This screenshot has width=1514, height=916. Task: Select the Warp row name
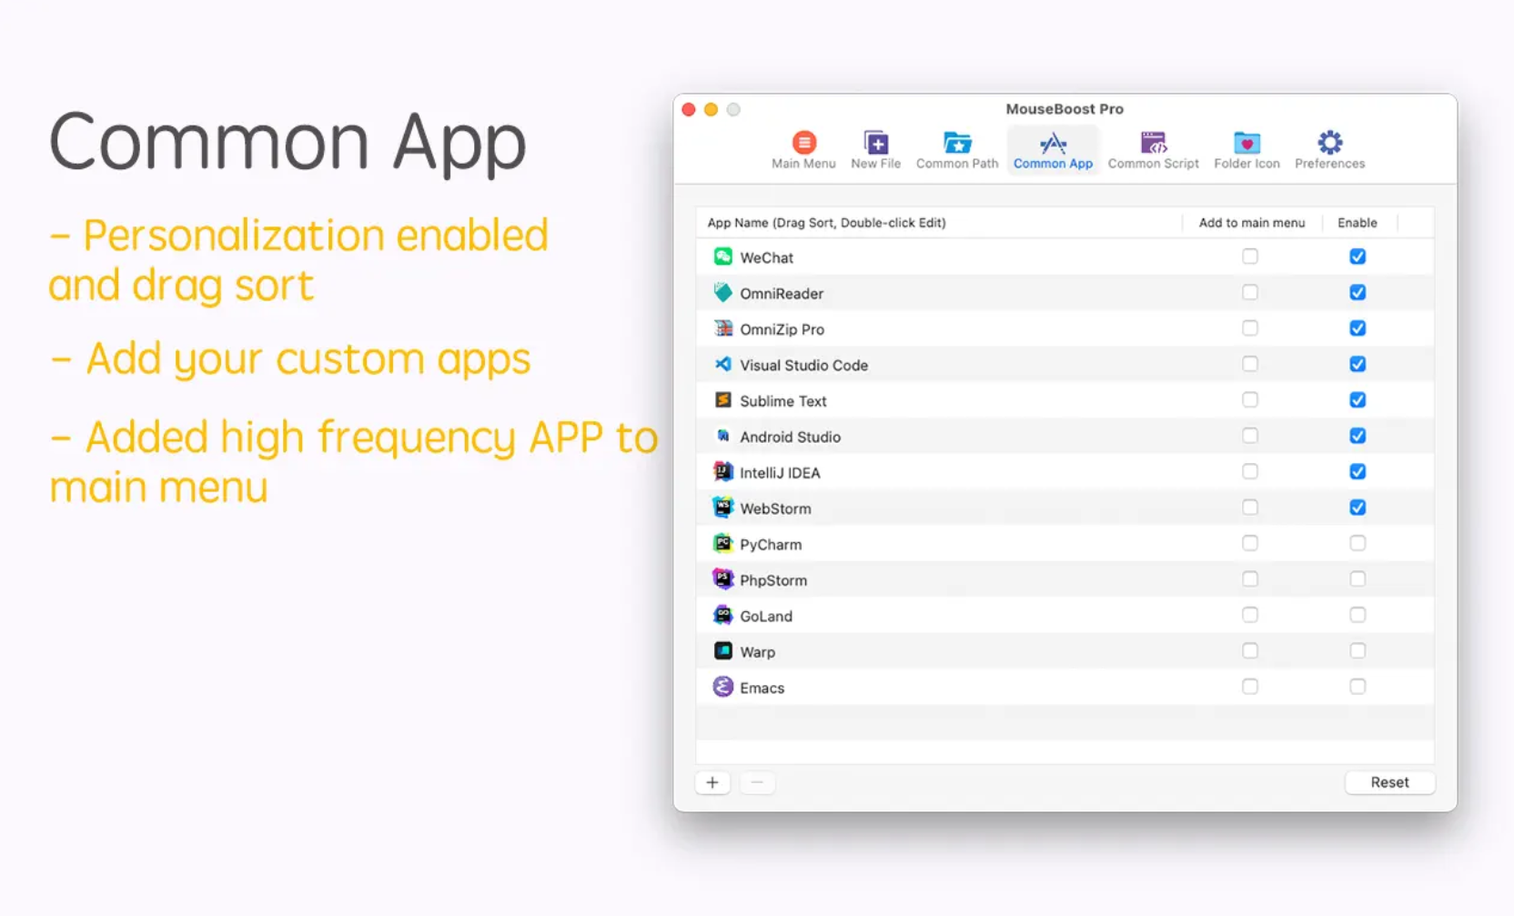(757, 652)
